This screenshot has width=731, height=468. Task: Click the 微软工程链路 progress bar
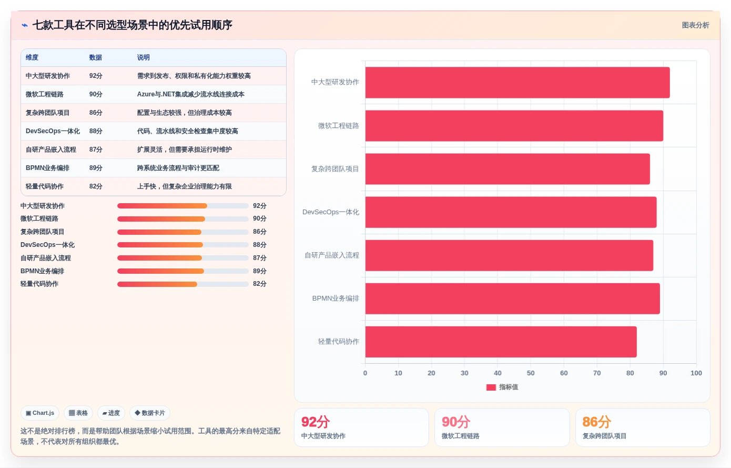[x=183, y=219]
